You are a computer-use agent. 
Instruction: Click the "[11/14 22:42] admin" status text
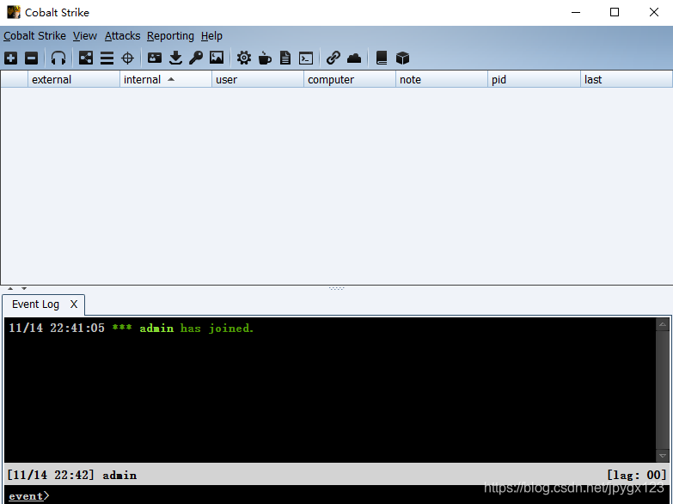(72, 476)
